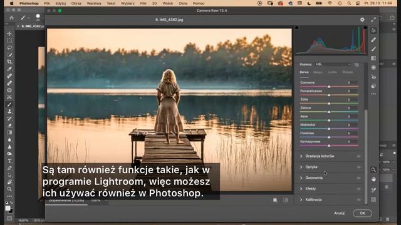401x225 pixels.
Task: Toggle visibility of Gradacja kolorów panel
Action: (x=358, y=156)
